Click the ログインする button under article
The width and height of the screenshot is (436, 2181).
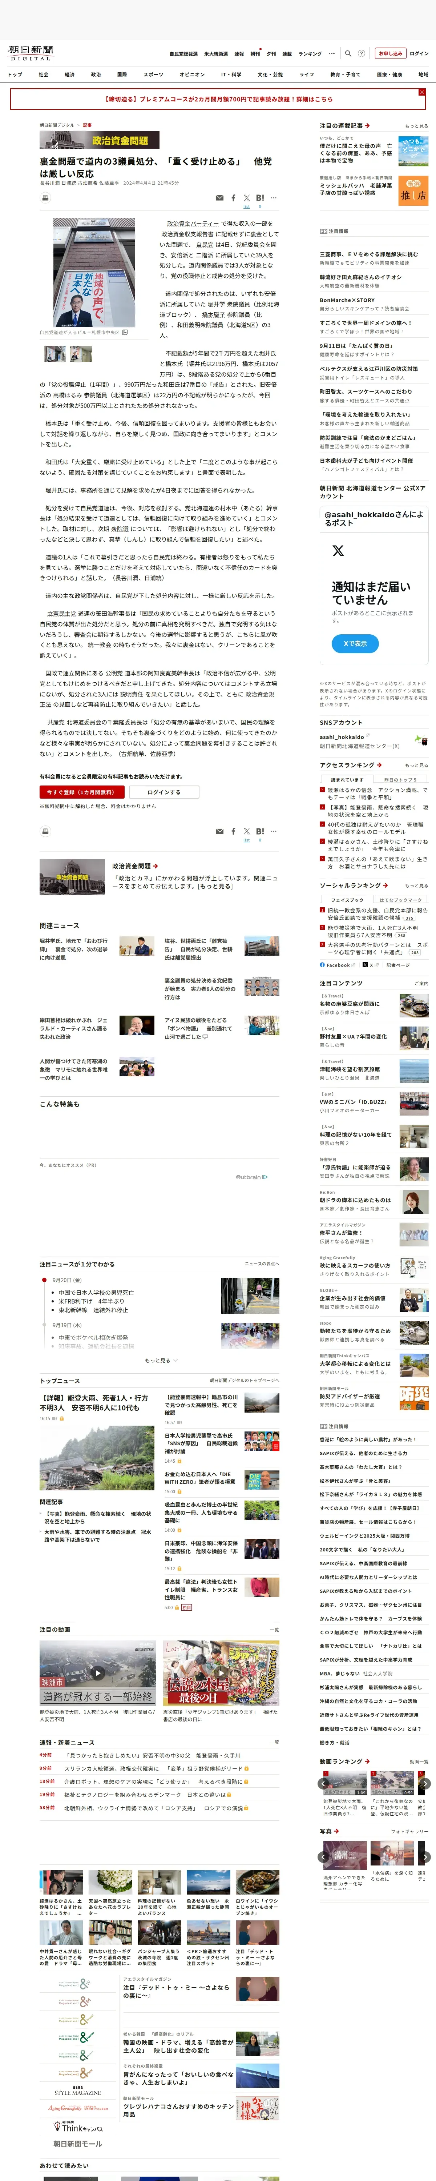[163, 792]
